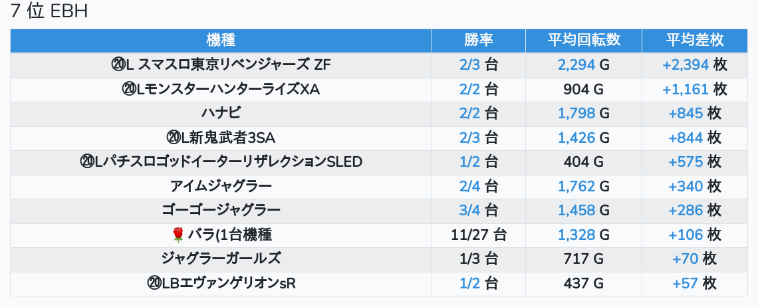Click the +2,394 枚 difference value
The width and height of the screenshot is (758, 307).
pos(694,64)
